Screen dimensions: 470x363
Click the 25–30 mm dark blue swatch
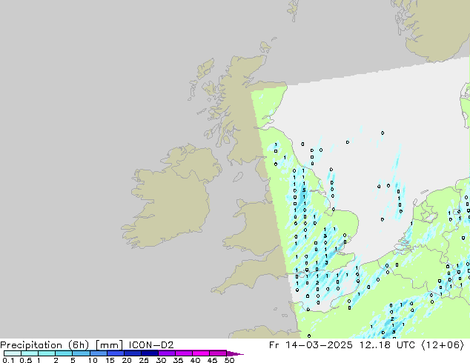point(150,353)
